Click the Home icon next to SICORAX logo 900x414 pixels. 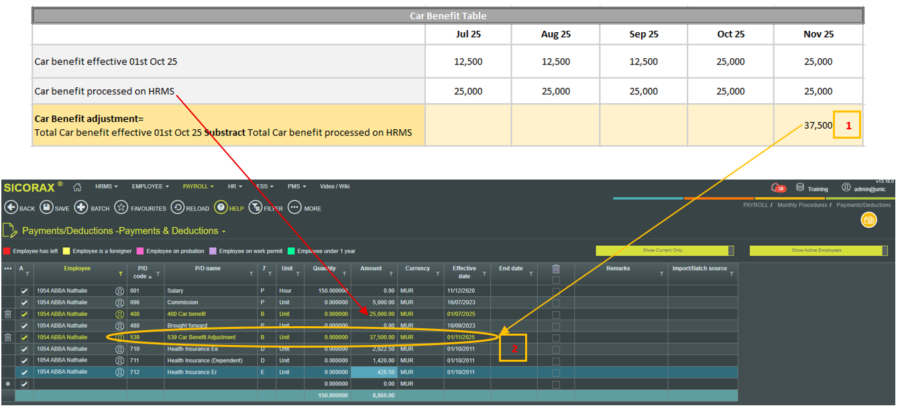(78, 187)
